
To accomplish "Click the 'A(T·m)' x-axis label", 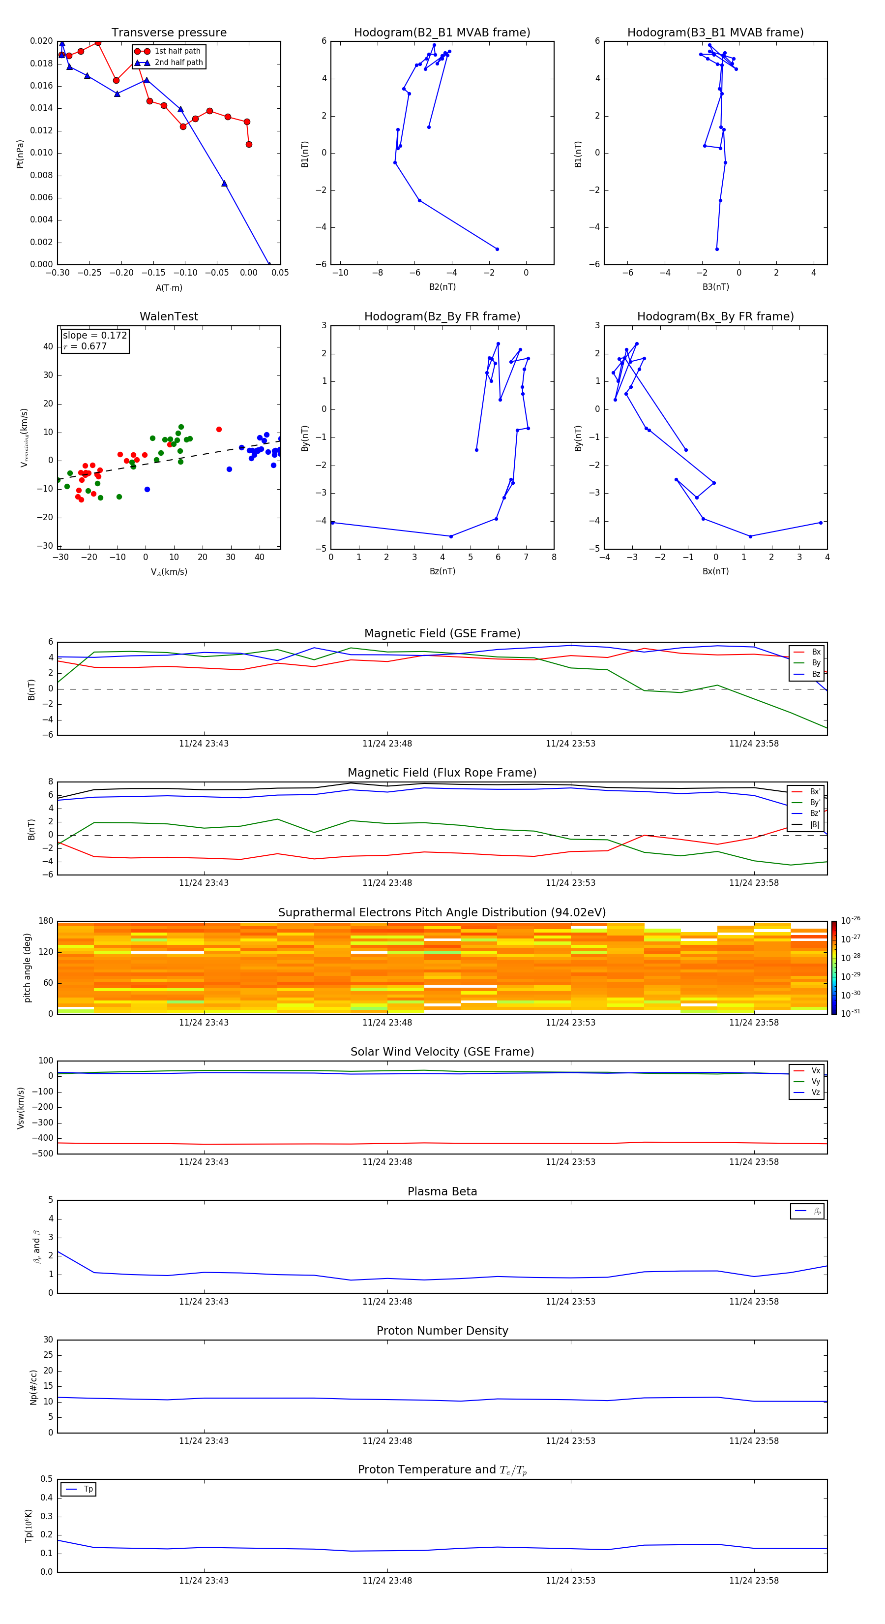I will coord(169,288).
